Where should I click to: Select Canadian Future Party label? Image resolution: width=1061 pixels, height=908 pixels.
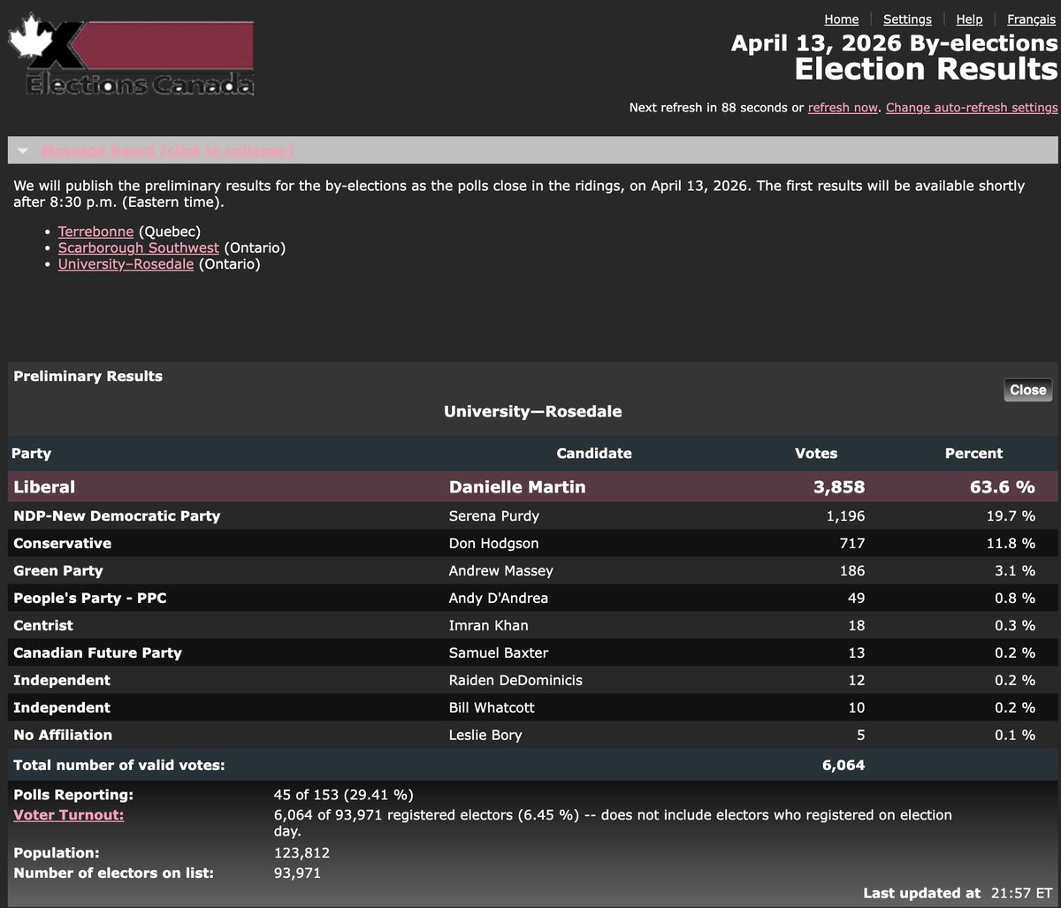click(97, 653)
